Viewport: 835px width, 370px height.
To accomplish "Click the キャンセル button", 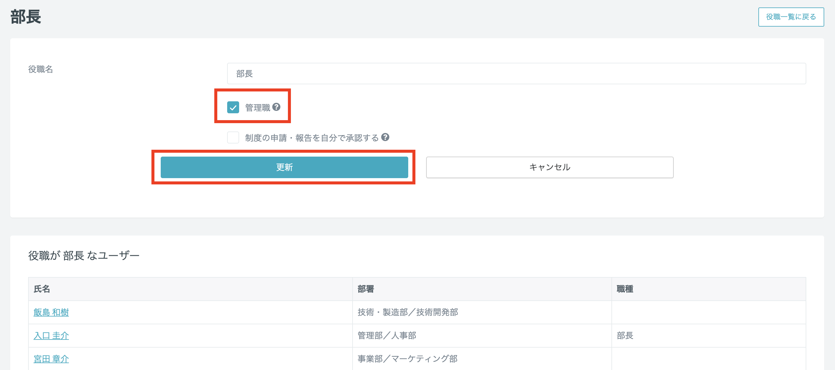I will pos(550,167).
